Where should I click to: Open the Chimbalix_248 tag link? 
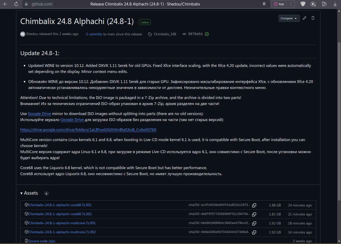pyautogui.click(x=165, y=34)
